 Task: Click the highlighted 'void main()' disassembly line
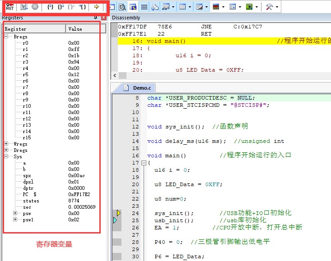[x=224, y=41]
